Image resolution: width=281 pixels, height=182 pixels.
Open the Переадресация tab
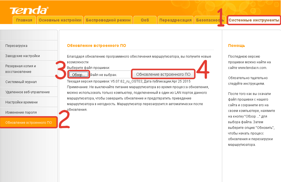[x=175, y=20]
